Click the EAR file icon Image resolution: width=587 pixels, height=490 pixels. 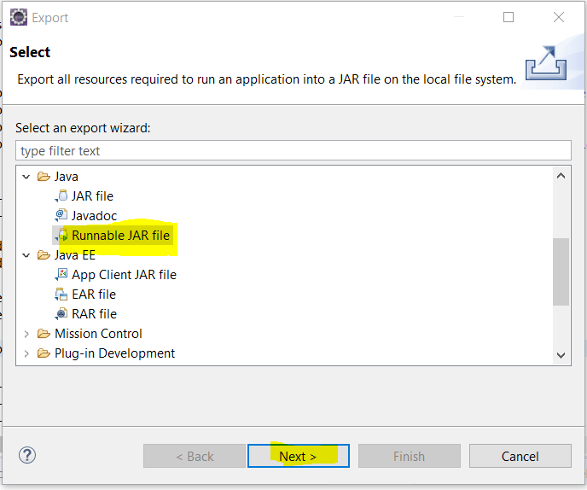tap(61, 294)
